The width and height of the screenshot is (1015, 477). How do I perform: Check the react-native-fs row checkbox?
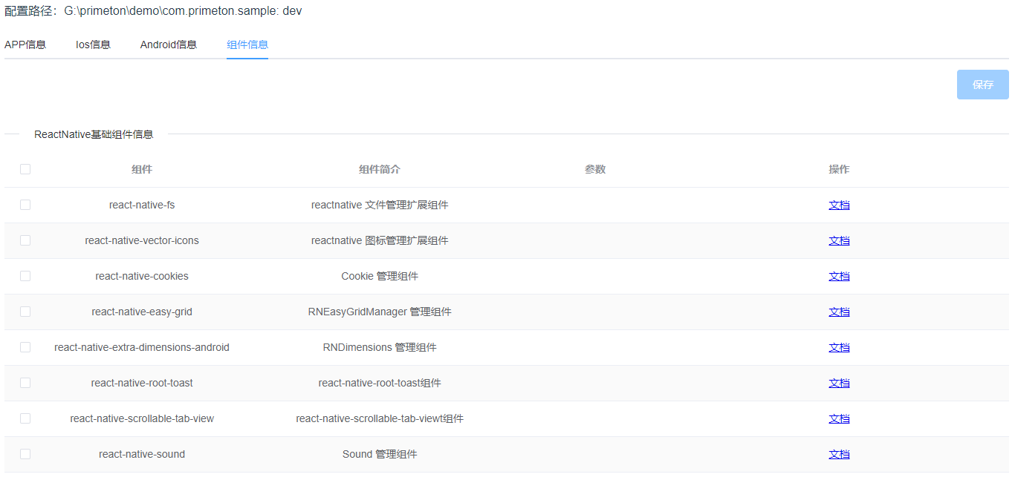coord(25,205)
